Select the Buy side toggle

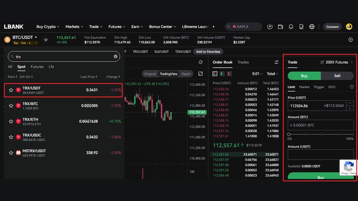(x=304, y=76)
